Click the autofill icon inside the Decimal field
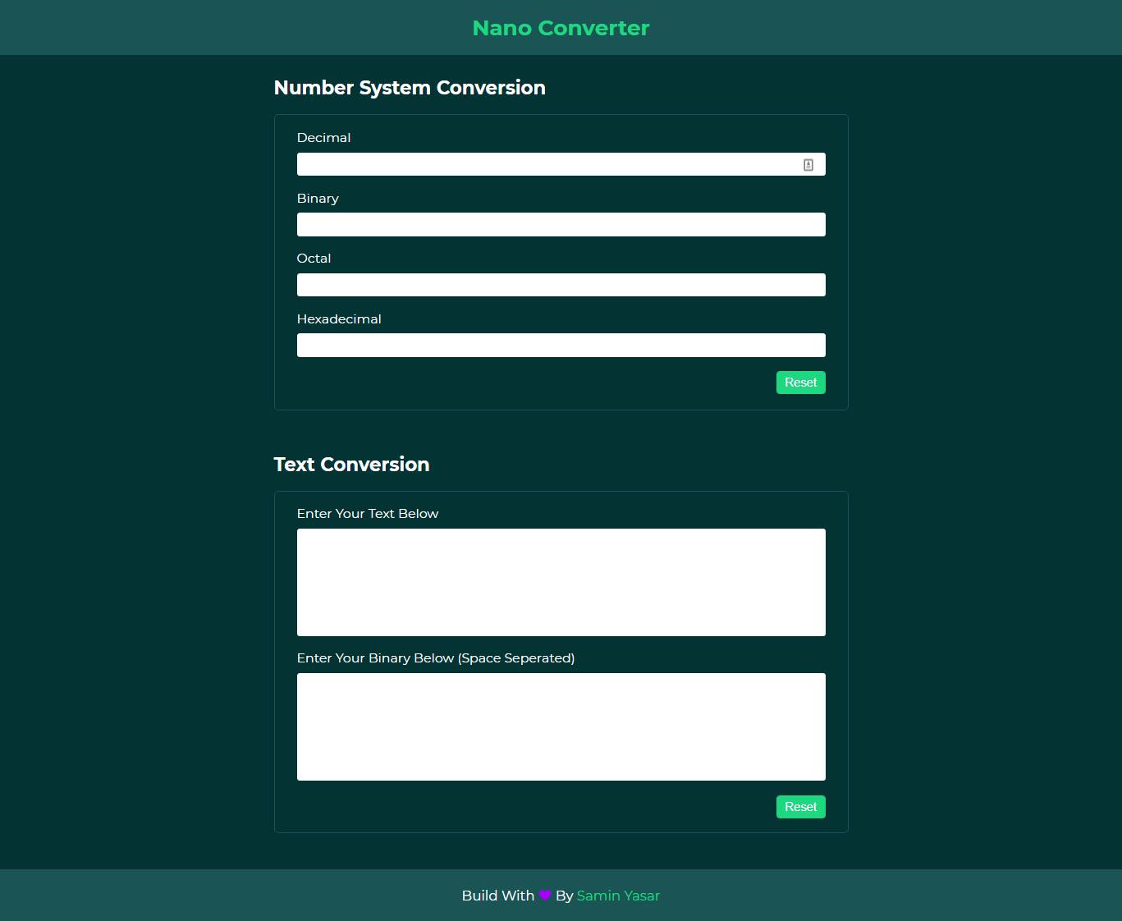 point(808,165)
